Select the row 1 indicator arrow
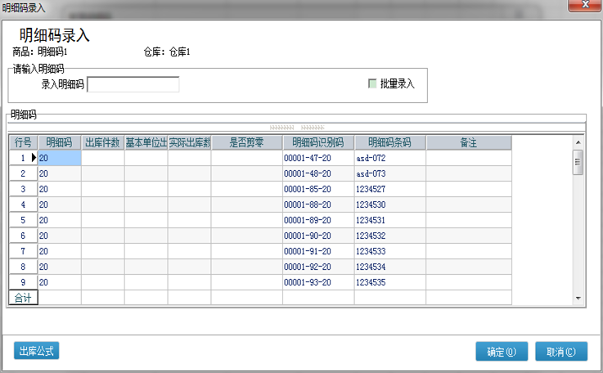Screen dimensions: 603x373 (34, 158)
